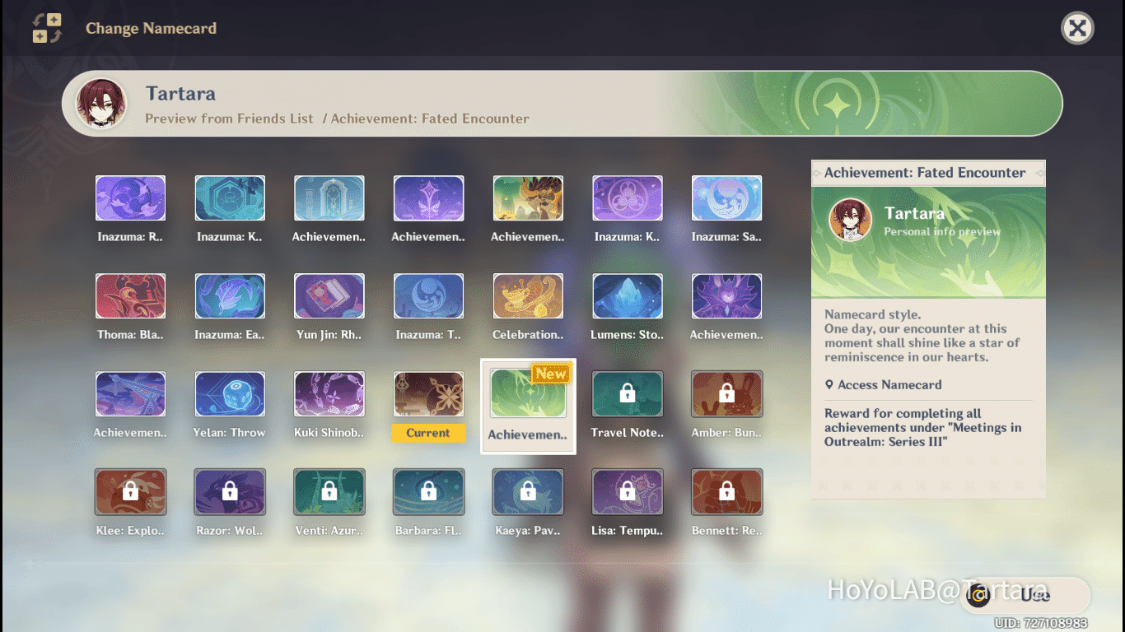The width and height of the screenshot is (1125, 632).
Task: Click the locked Klee namecard
Action: (130, 492)
